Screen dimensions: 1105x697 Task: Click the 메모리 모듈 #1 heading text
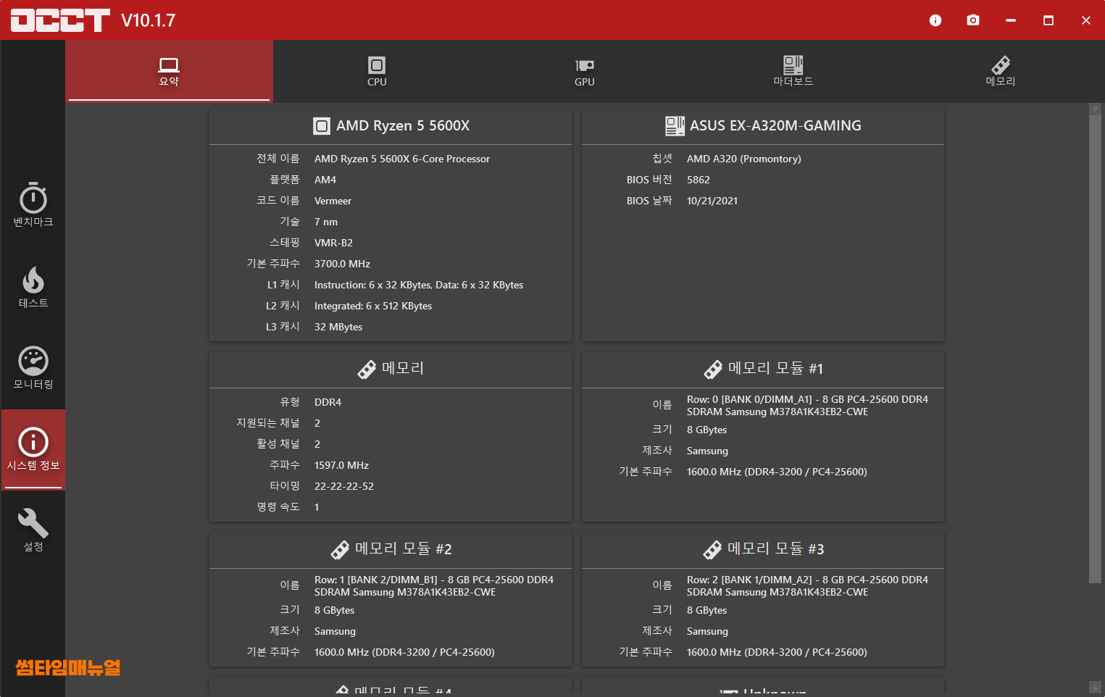[x=775, y=369]
